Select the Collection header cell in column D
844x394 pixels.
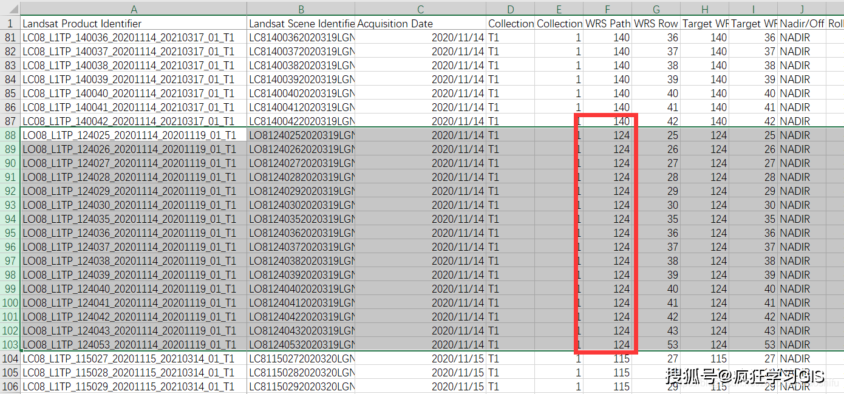pos(510,23)
